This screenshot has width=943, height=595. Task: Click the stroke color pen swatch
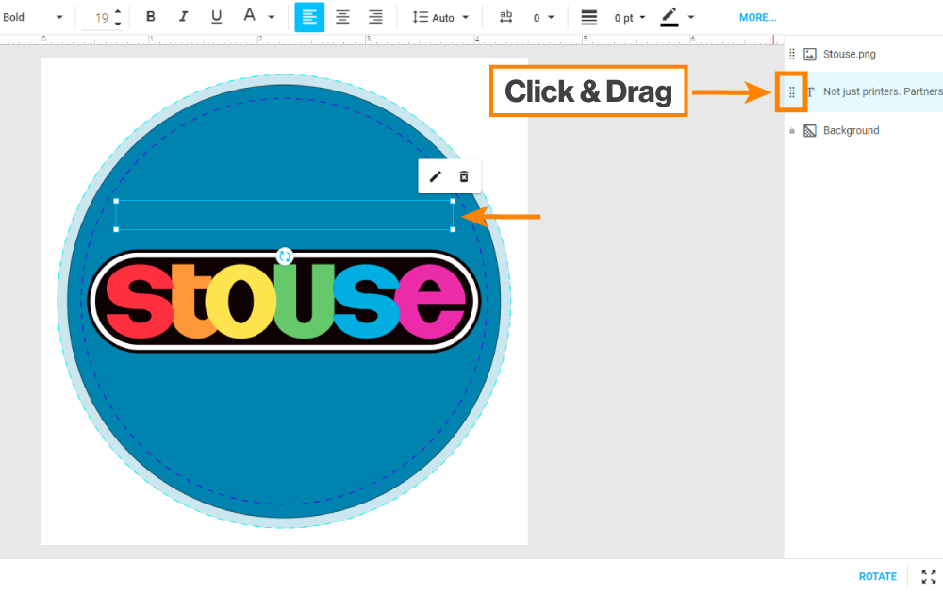pos(670,17)
